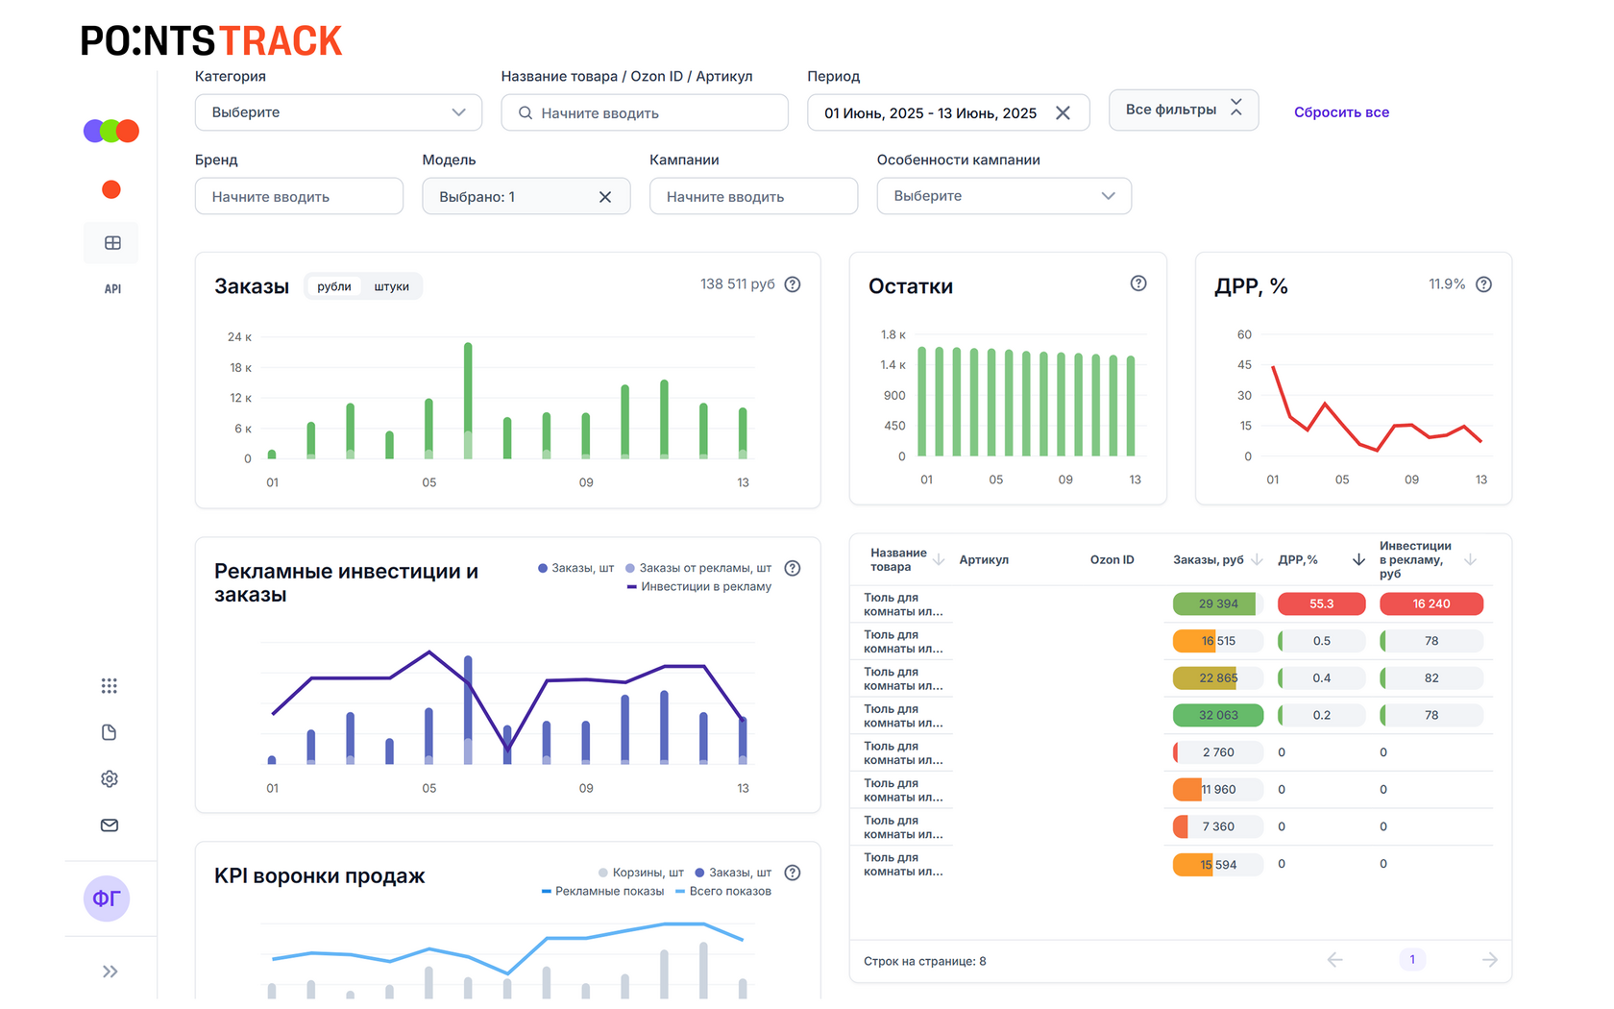Focus the Кампании input field
The width and height of the screenshot is (1614, 1009).
[x=753, y=196]
